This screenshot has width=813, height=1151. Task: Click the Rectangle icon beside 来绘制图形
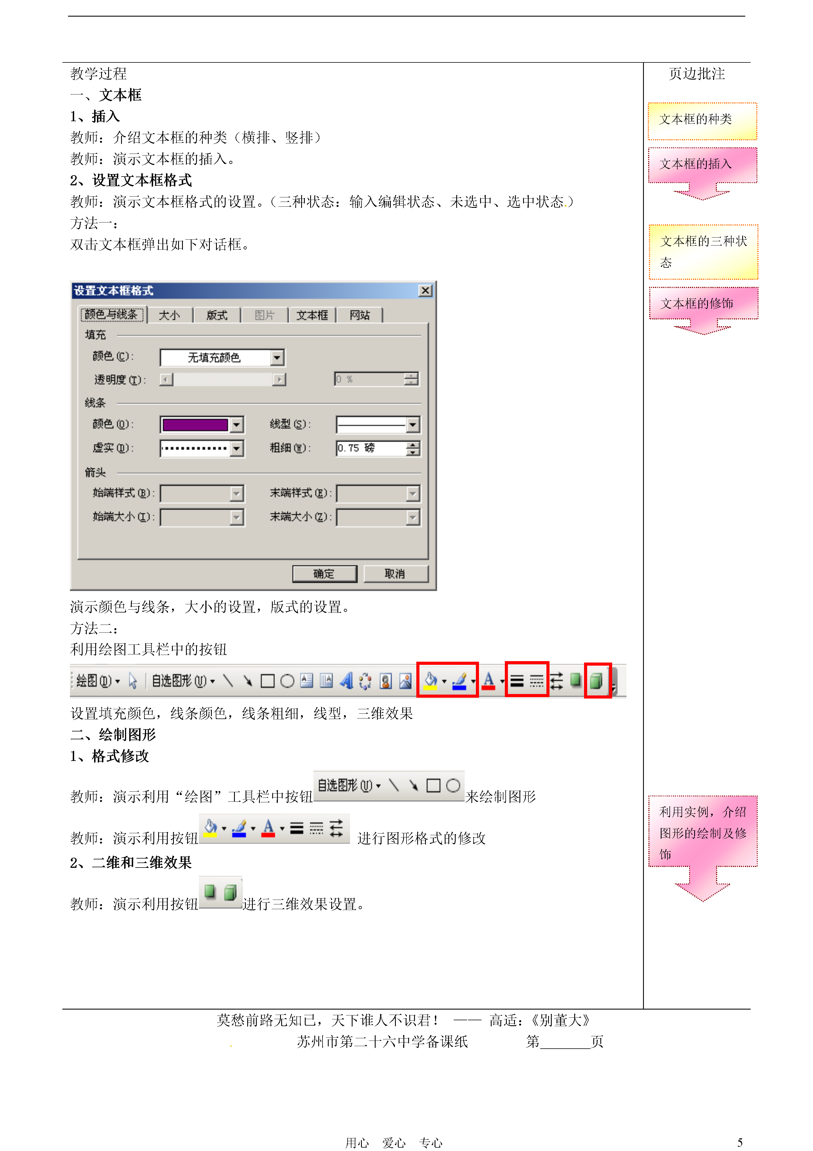(x=433, y=785)
